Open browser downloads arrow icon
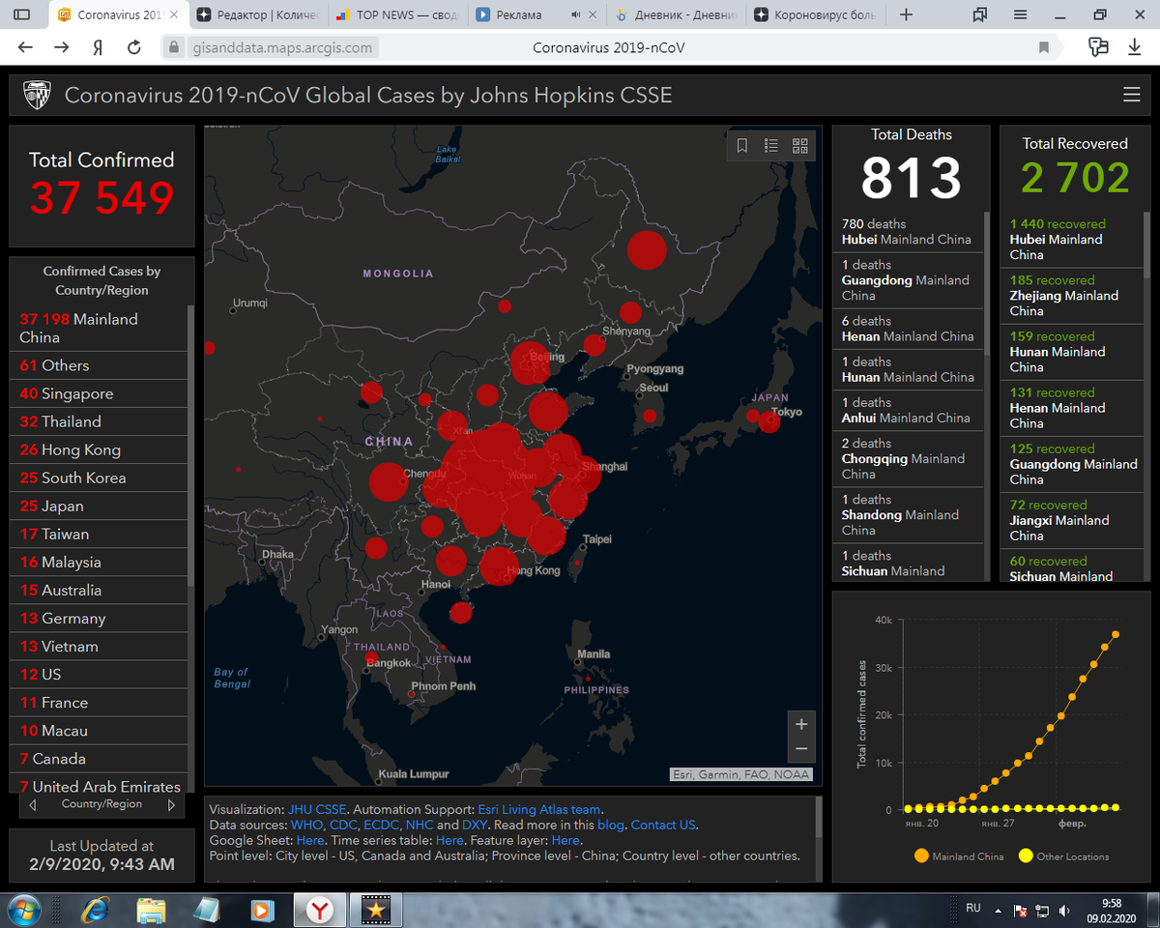 coord(1134,47)
